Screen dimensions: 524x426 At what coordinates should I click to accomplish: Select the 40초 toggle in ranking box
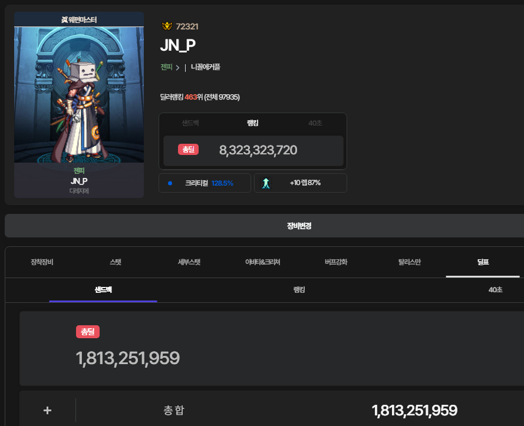point(315,123)
